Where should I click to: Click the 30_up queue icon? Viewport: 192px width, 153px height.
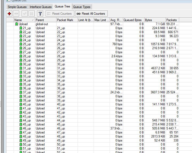(x=21, y=64)
